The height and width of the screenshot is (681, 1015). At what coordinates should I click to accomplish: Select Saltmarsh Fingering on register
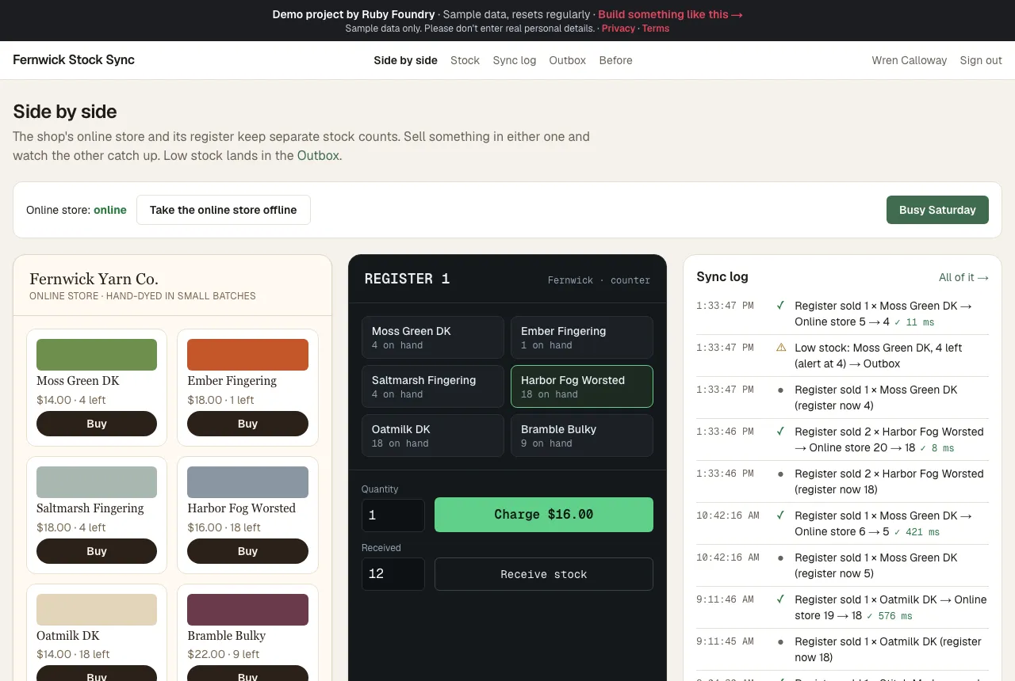(x=433, y=386)
